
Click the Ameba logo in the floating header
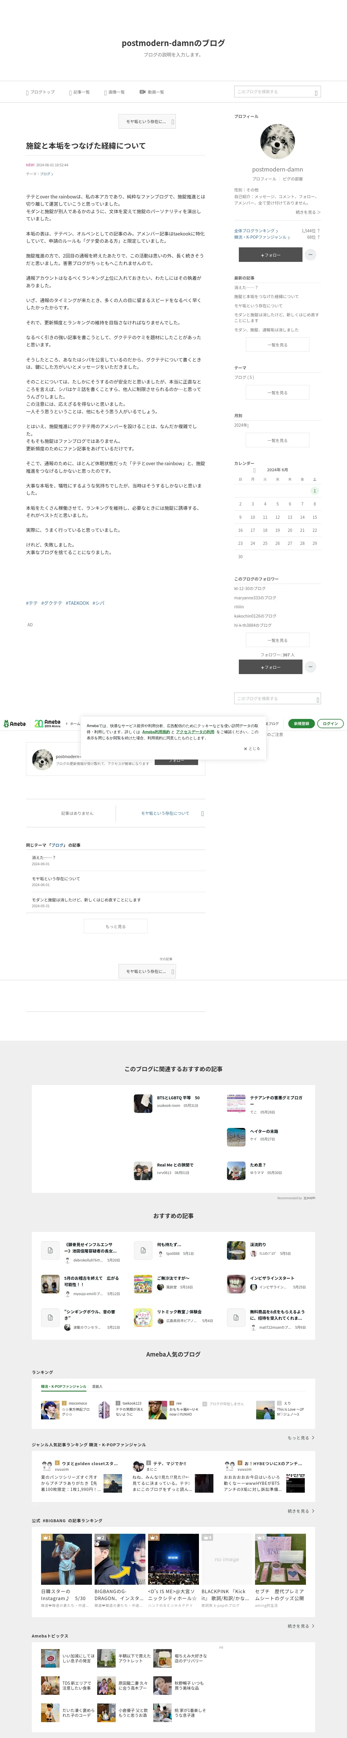(x=14, y=724)
